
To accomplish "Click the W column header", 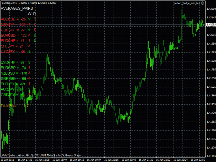I will click(x=29, y=14).
